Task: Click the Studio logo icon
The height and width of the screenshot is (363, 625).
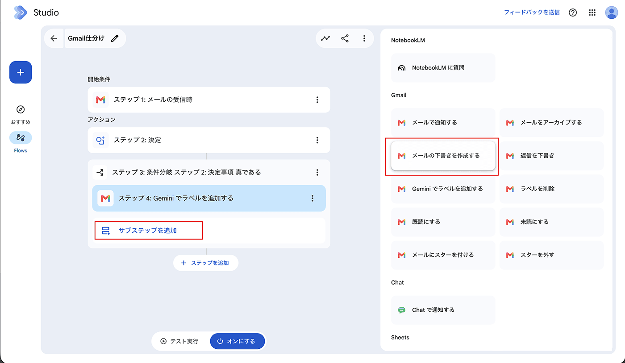Action: (21, 12)
